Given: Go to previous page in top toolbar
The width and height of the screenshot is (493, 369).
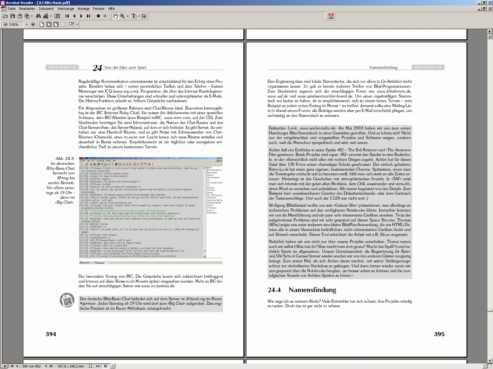Looking at the screenshot, I should (x=74, y=16).
